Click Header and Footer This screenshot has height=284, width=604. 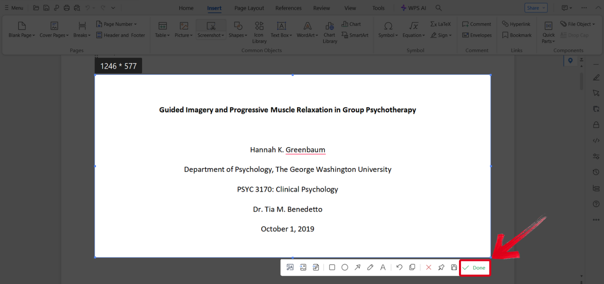[121, 35]
